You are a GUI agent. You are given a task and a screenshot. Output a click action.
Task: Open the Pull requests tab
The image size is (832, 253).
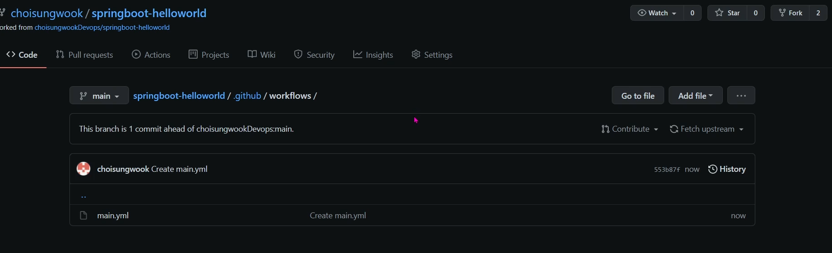click(84, 55)
